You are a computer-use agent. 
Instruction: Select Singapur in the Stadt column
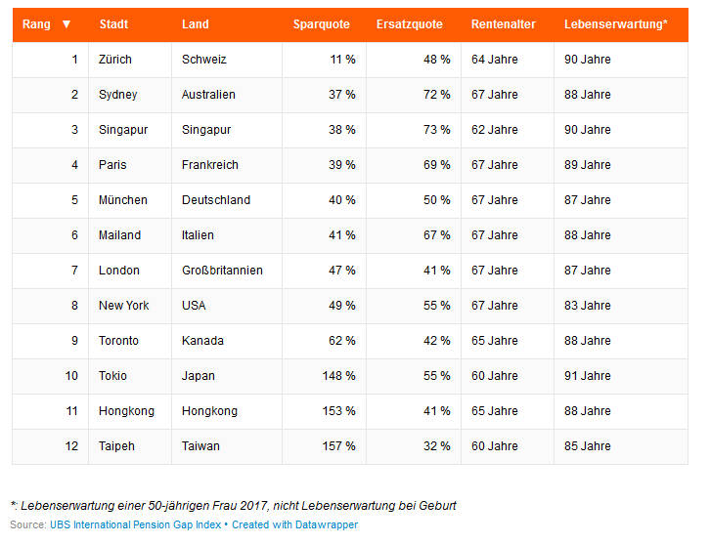(123, 130)
